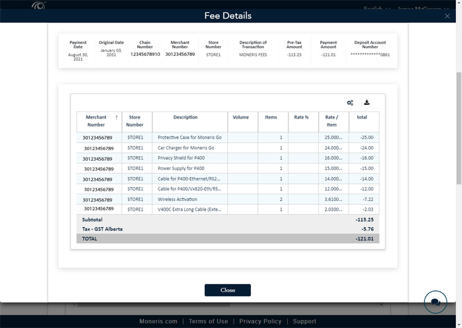Screen dimensions: 462x328
Task: Open Terms of Use link
Action: [208, 321]
